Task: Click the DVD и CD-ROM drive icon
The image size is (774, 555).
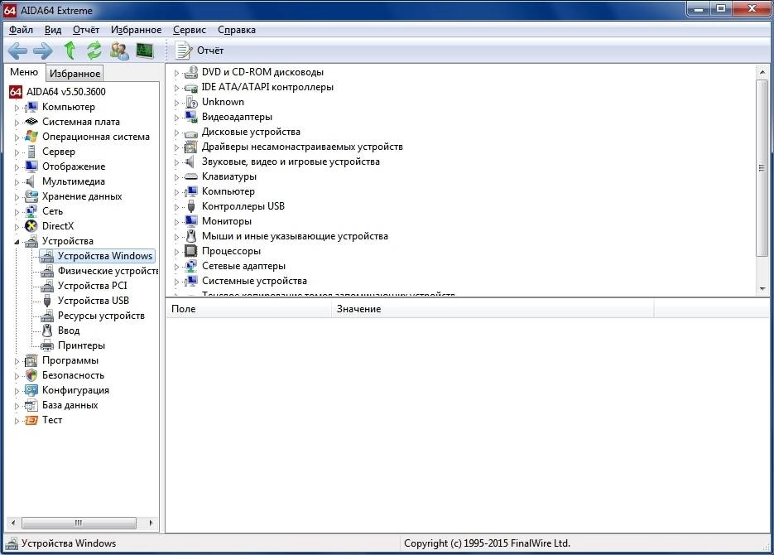Action: tap(190, 73)
